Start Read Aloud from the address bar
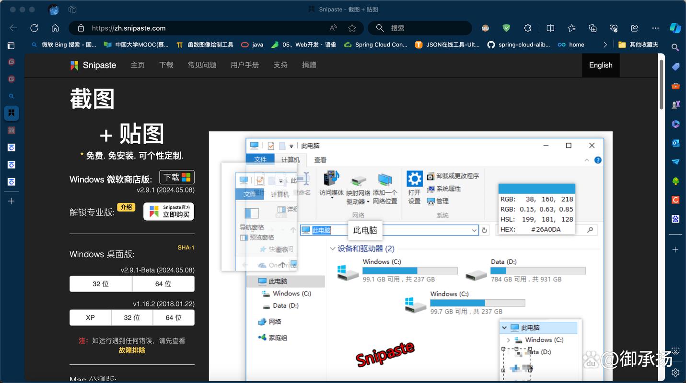686x383 pixels. coord(333,28)
